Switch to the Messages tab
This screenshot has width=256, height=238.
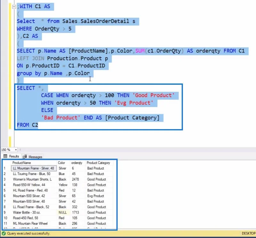tap(33, 157)
